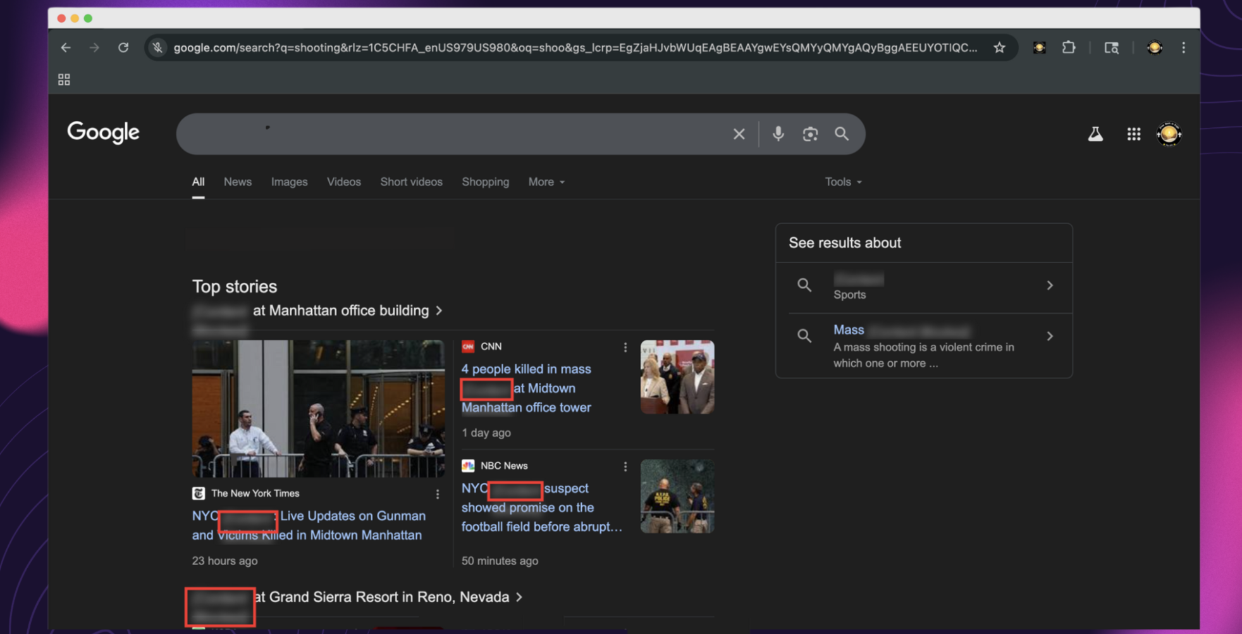Image resolution: width=1242 pixels, height=634 pixels.
Task: Open the Google apps grid
Action: tap(1133, 134)
